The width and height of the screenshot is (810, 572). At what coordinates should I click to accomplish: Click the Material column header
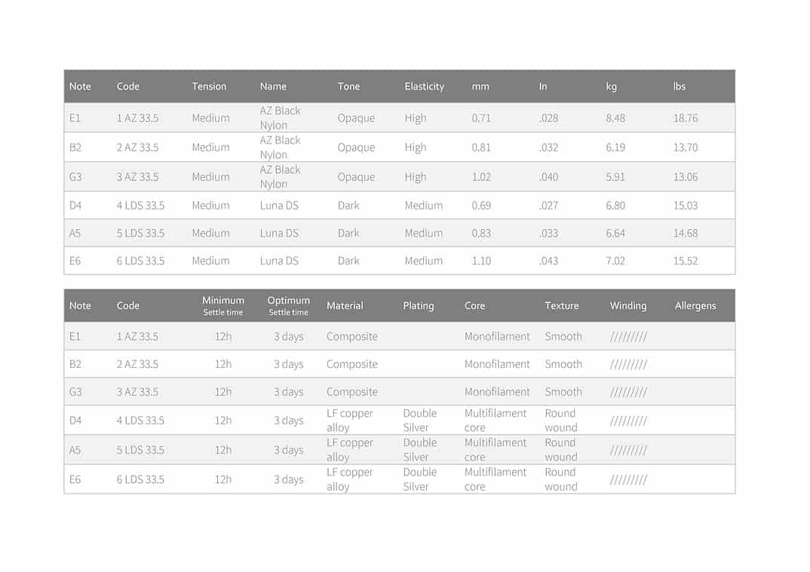[x=345, y=306]
